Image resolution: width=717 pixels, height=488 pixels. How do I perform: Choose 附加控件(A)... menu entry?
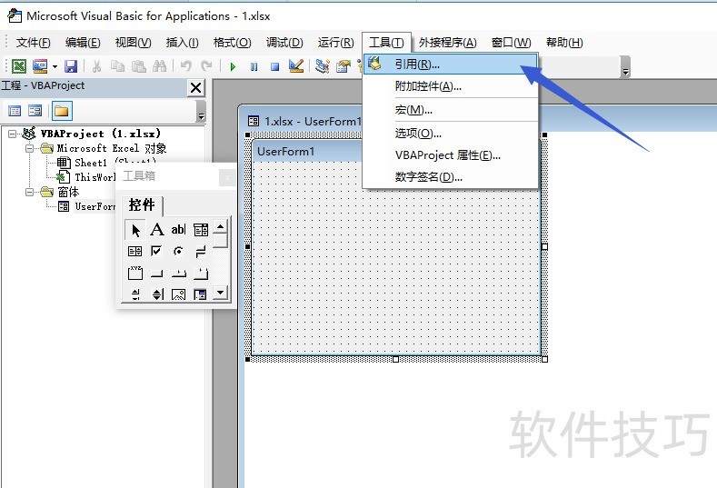(x=451, y=86)
